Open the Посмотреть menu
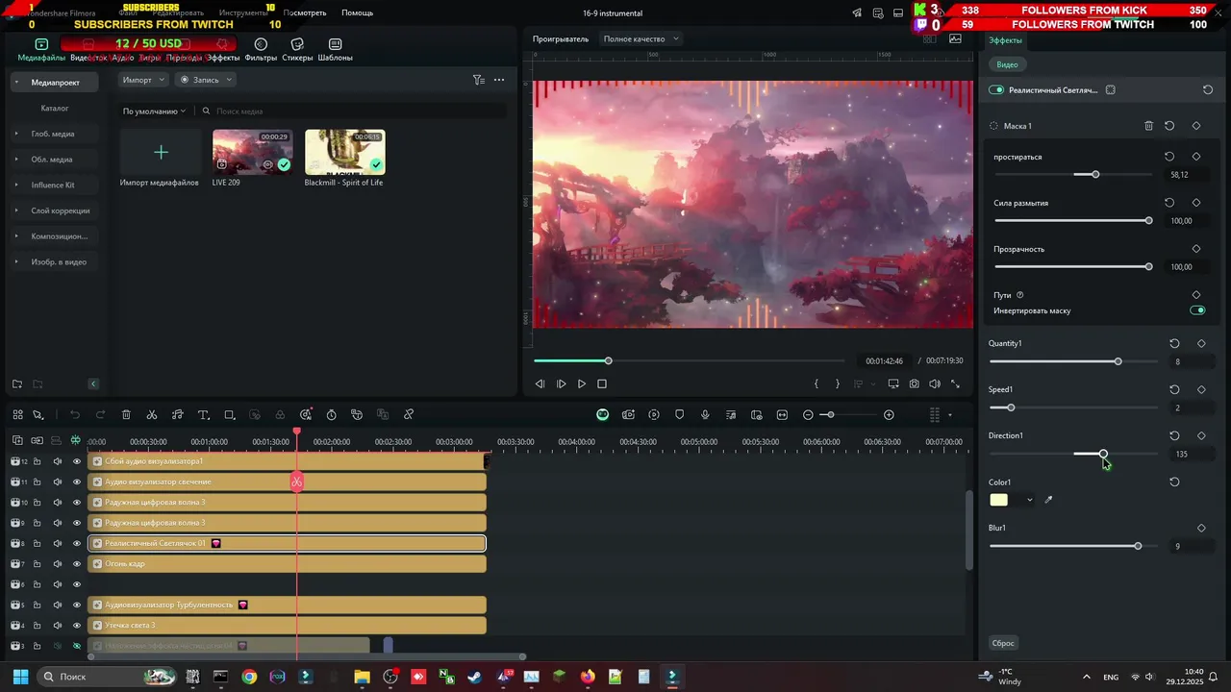The height and width of the screenshot is (692, 1231). pyautogui.click(x=305, y=13)
